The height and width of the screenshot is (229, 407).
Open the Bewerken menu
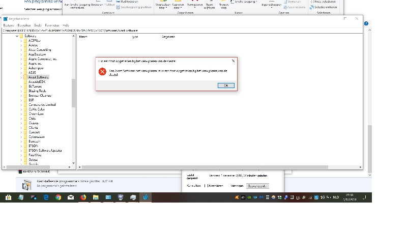[x=24, y=25]
